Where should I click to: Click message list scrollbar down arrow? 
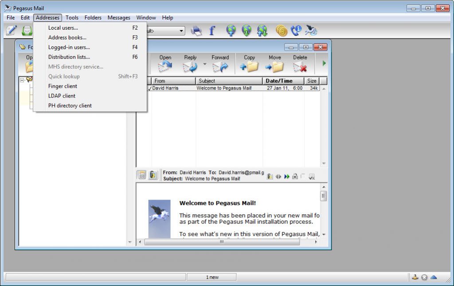tap(324, 164)
